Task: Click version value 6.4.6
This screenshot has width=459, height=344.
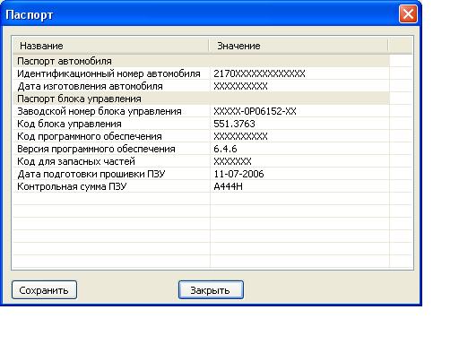Action: pyautogui.click(x=225, y=149)
